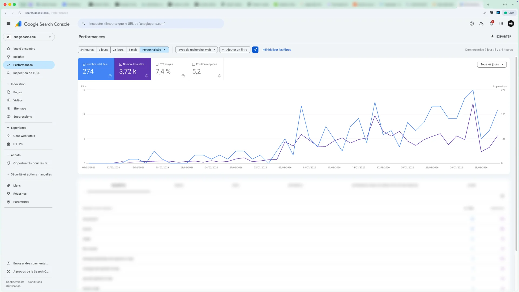Viewport: 519px width, 292px height.
Task: Click the blue compare filters icon
Action: click(255, 50)
